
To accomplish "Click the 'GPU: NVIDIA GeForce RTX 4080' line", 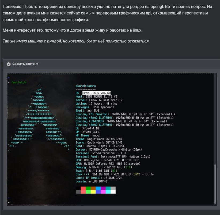I will point(108,164).
